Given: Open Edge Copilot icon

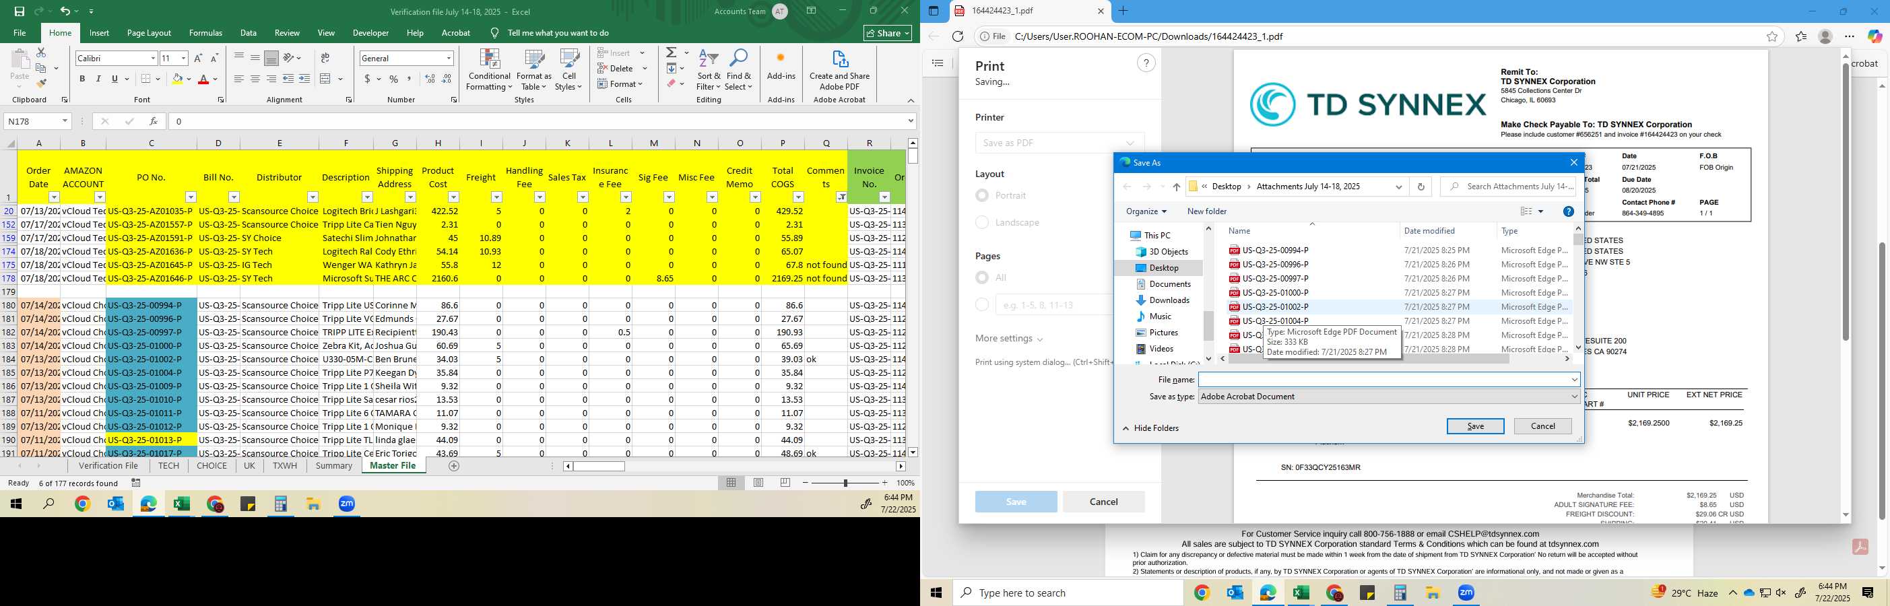Looking at the screenshot, I should 1875,36.
